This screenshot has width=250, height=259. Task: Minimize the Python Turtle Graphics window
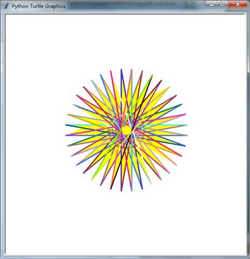(212, 4)
